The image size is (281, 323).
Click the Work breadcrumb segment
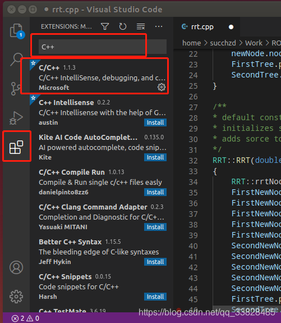(254, 43)
